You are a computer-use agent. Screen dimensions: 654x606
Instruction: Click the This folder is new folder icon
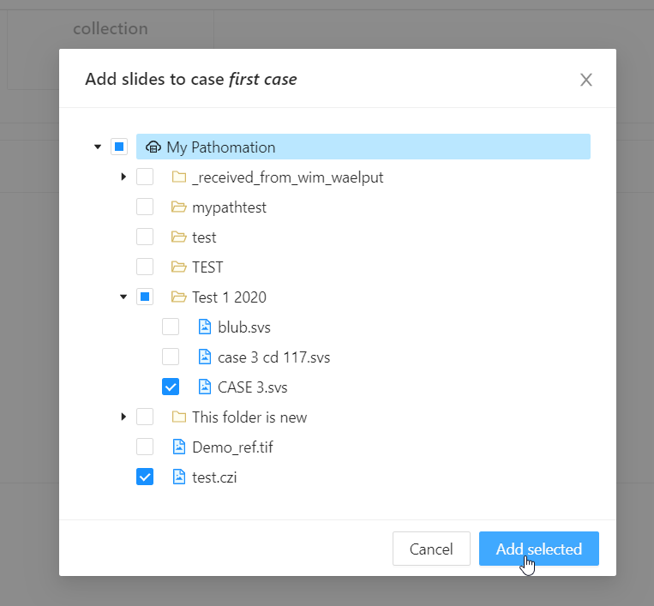[x=178, y=417]
